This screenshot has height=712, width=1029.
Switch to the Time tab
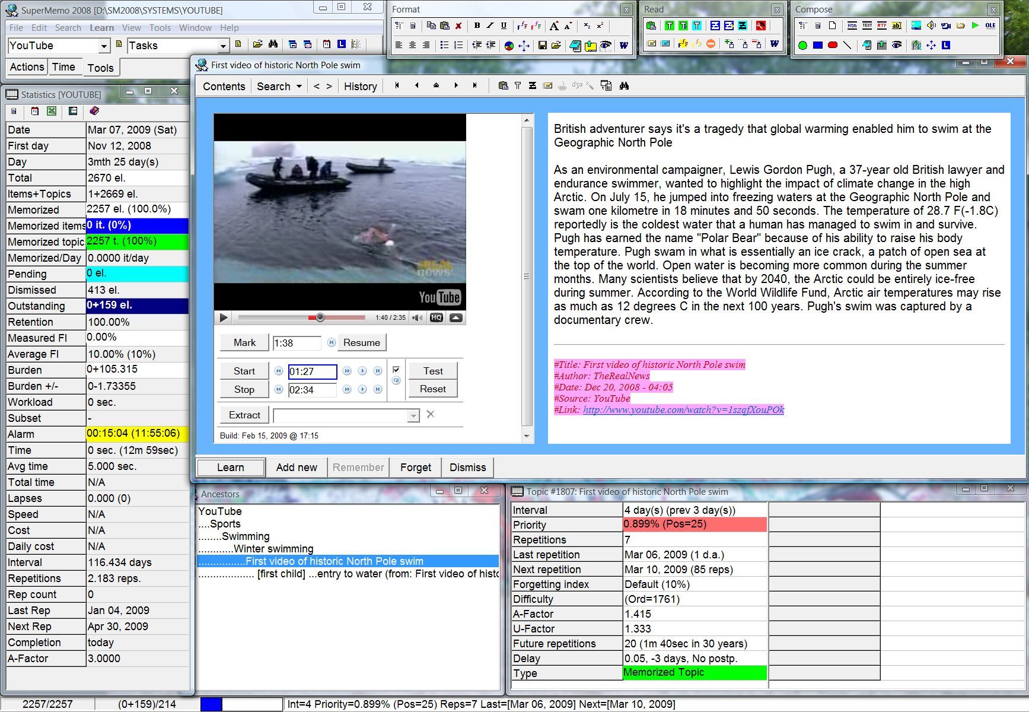click(x=63, y=67)
